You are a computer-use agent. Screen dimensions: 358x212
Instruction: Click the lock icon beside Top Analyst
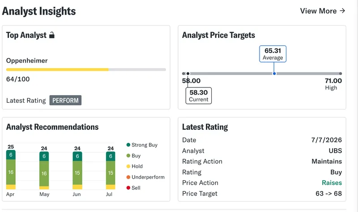(52, 35)
